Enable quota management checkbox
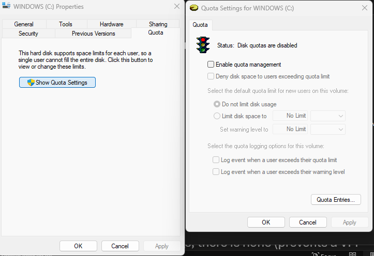Screen dimensions: 374x256 click(x=211, y=65)
